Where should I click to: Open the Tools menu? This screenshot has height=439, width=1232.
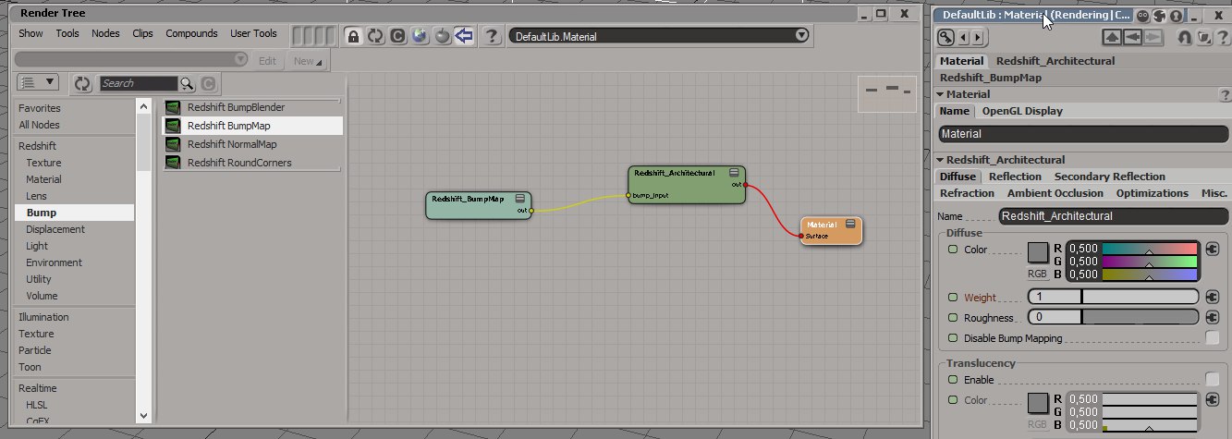tap(67, 33)
